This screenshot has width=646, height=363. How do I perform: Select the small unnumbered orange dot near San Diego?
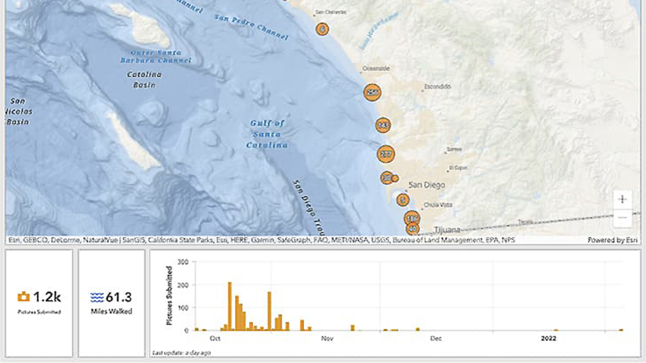tap(395, 178)
